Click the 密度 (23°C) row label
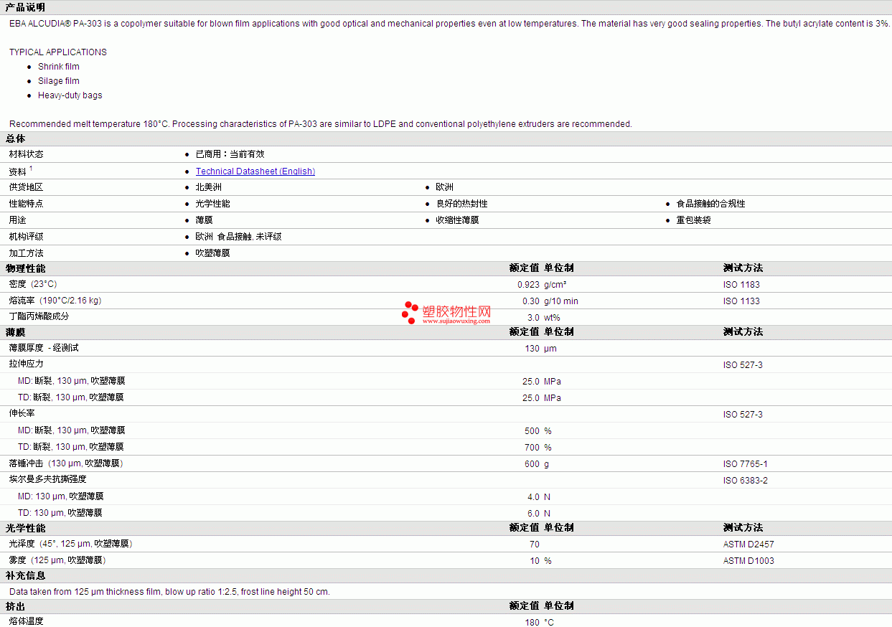Screen dimensions: 892x627 [x=33, y=284]
